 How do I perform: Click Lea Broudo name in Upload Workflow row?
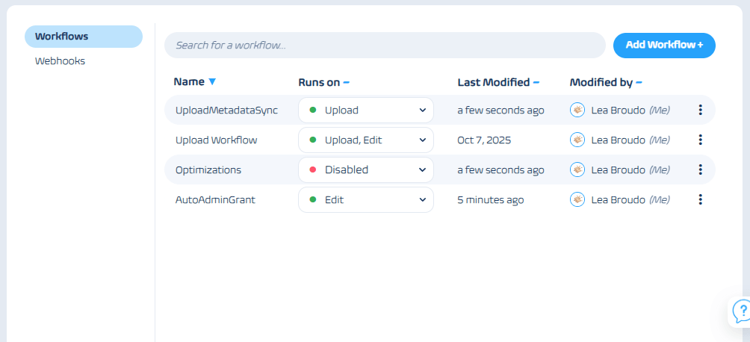619,140
